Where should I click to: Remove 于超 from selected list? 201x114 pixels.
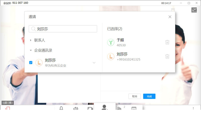(167, 42)
